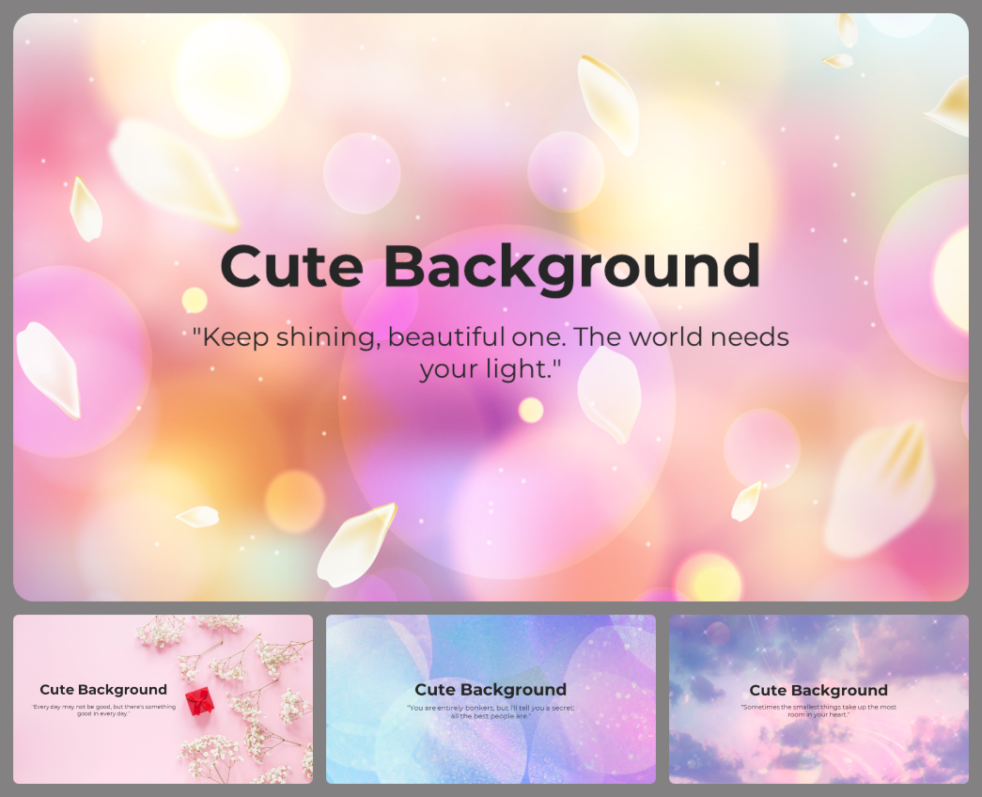Click the "Sometimes the smallest things" quote text
982x797 pixels.
[x=818, y=710]
